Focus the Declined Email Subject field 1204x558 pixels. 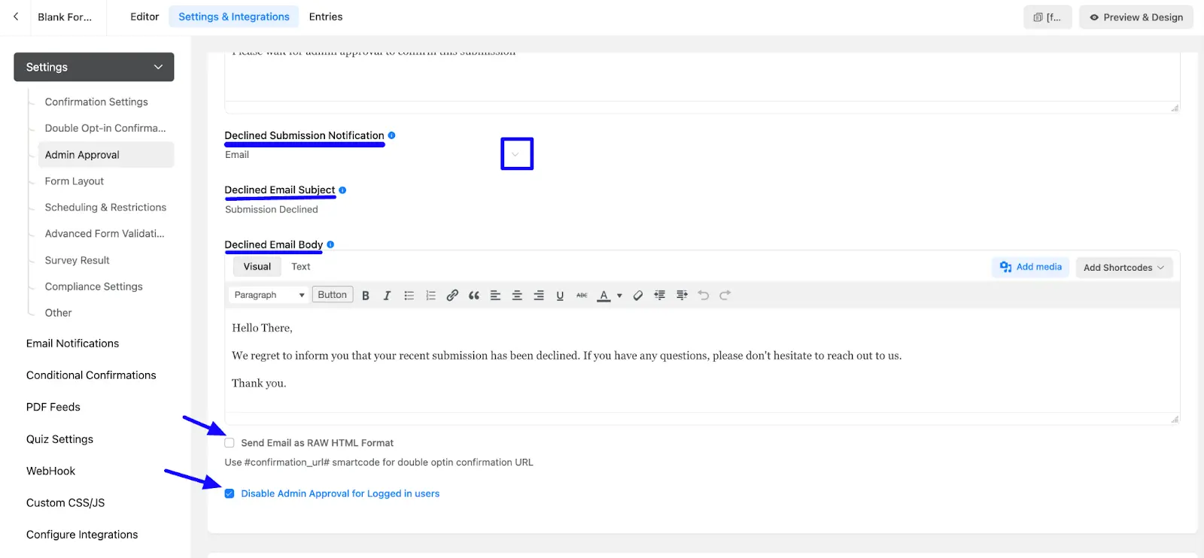(x=378, y=210)
